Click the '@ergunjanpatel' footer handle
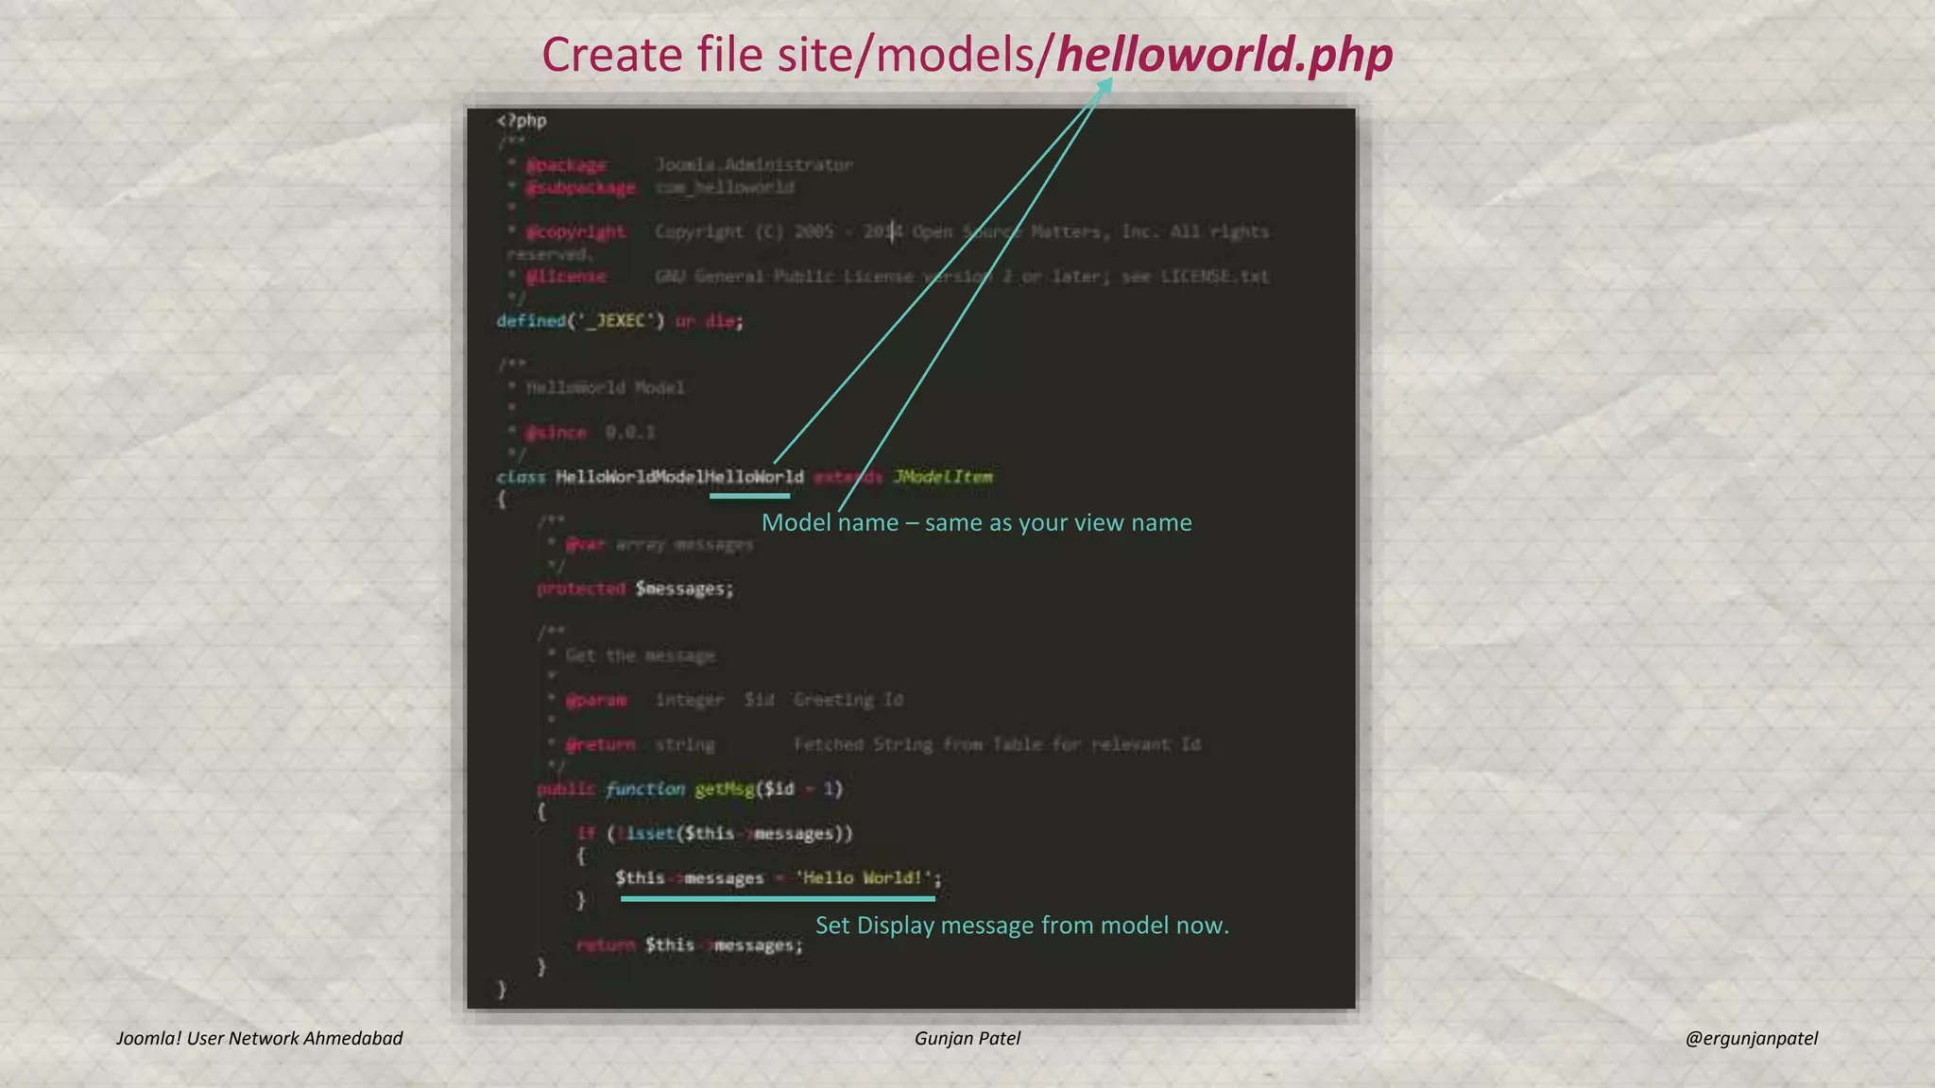 (x=1752, y=1038)
